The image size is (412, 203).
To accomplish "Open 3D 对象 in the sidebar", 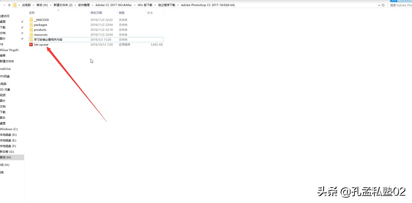I will click(5, 90).
